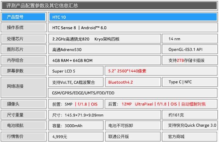Select the HTC 10 product name cell
This screenshot has width=219, height=142.
(132, 17)
